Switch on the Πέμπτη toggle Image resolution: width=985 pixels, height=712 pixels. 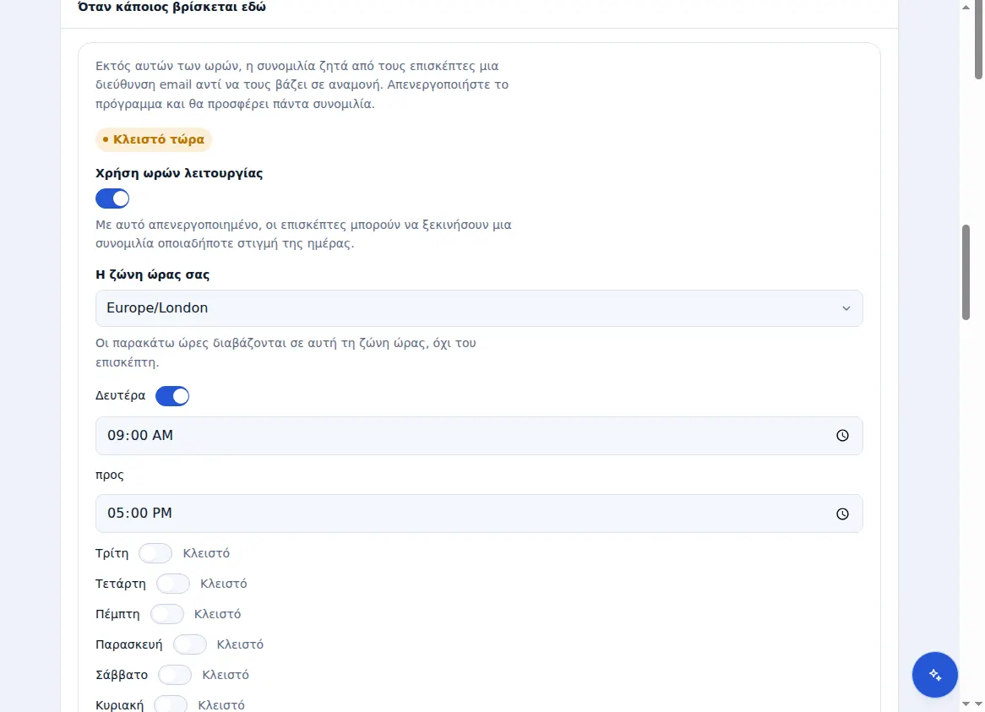click(x=167, y=614)
